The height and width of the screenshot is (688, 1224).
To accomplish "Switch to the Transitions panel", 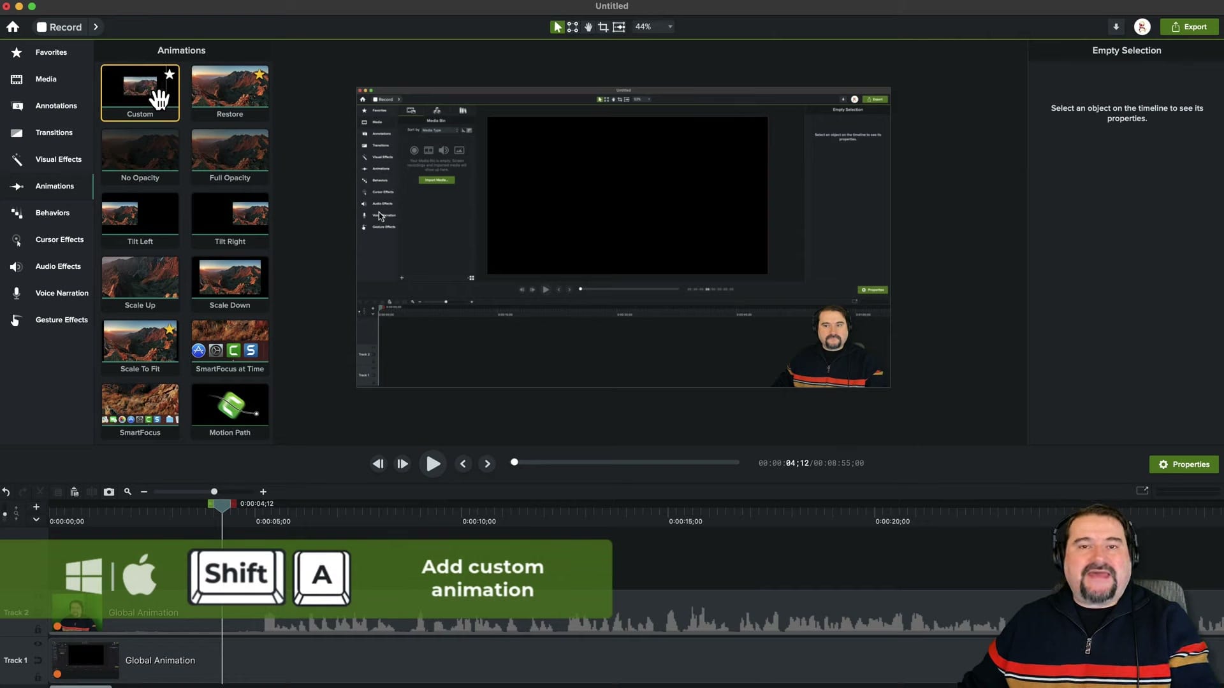I will (x=54, y=133).
